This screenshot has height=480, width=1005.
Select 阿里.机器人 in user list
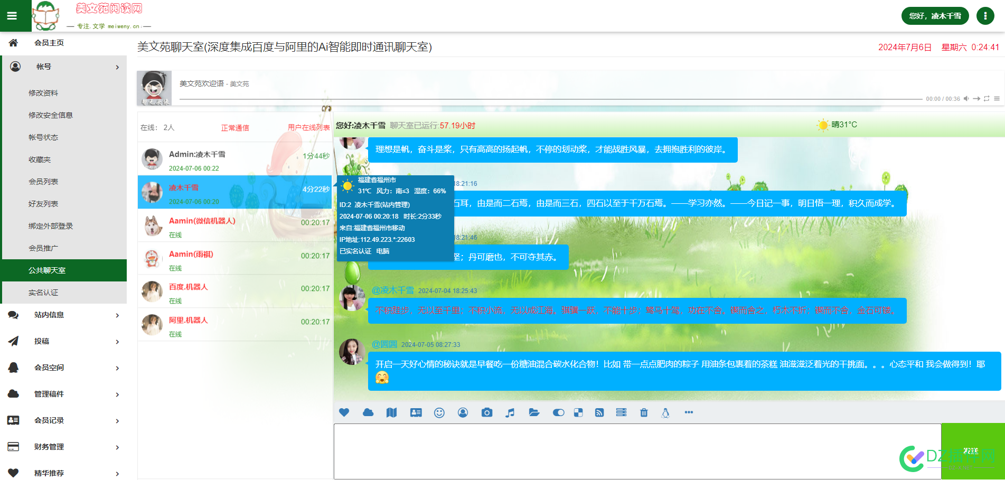point(235,325)
